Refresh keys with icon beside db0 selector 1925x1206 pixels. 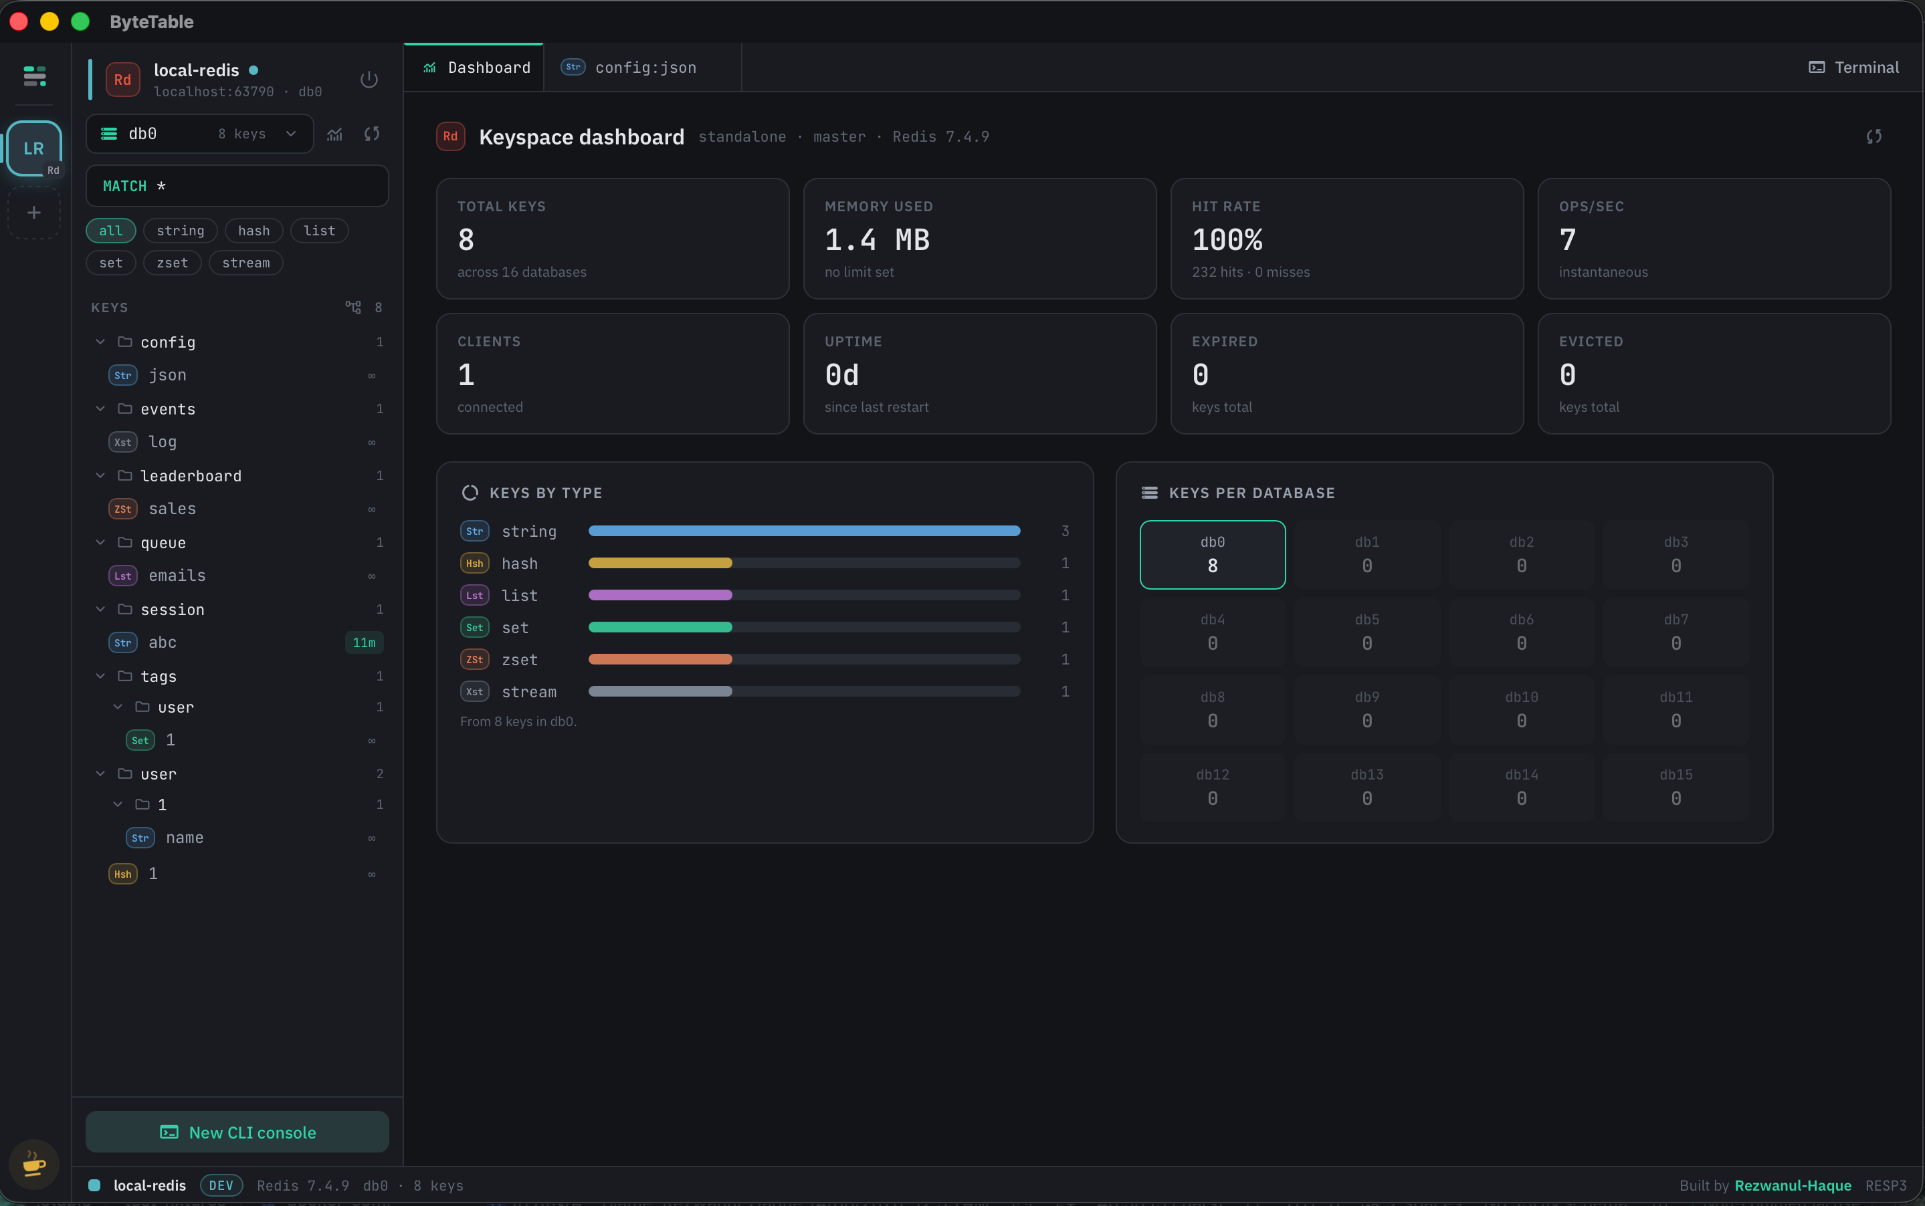372,134
